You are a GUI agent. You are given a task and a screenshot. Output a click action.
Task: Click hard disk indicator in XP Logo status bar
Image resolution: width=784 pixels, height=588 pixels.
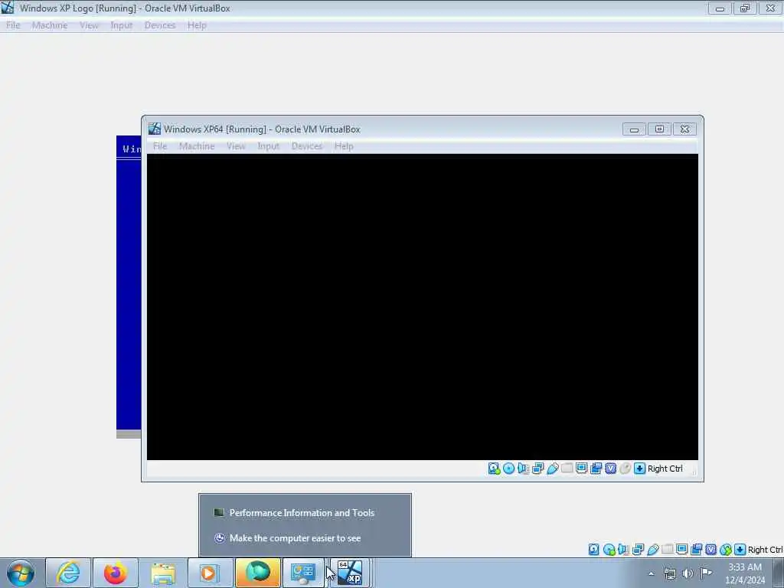(593, 550)
